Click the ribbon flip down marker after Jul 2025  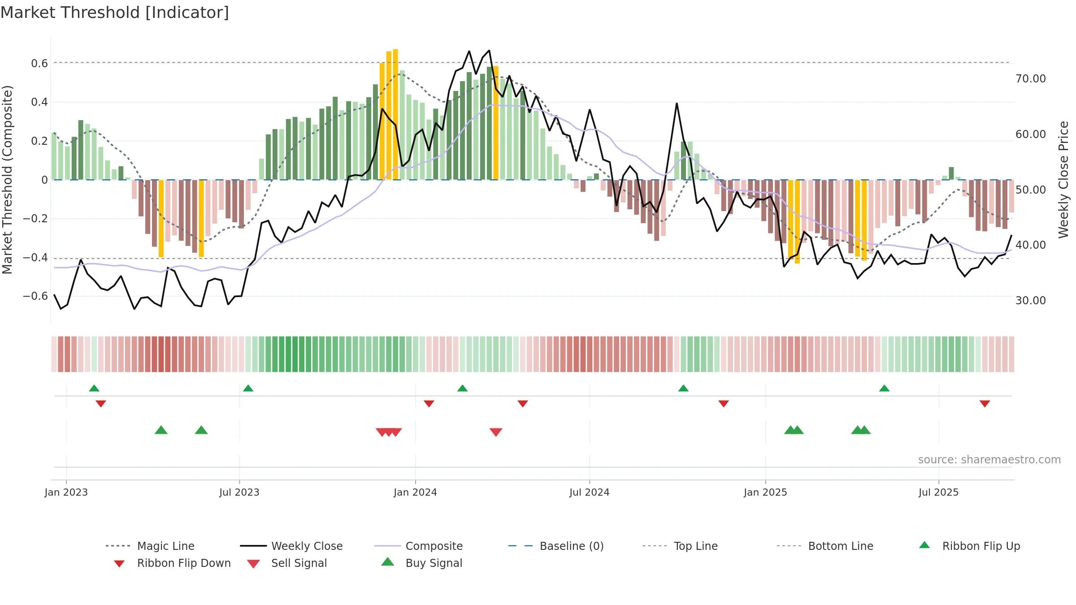(985, 404)
